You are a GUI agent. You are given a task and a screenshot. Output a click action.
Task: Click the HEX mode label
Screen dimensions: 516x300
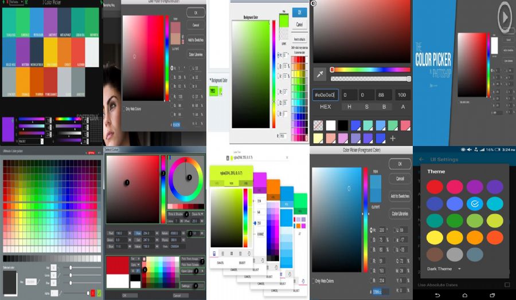click(325, 106)
